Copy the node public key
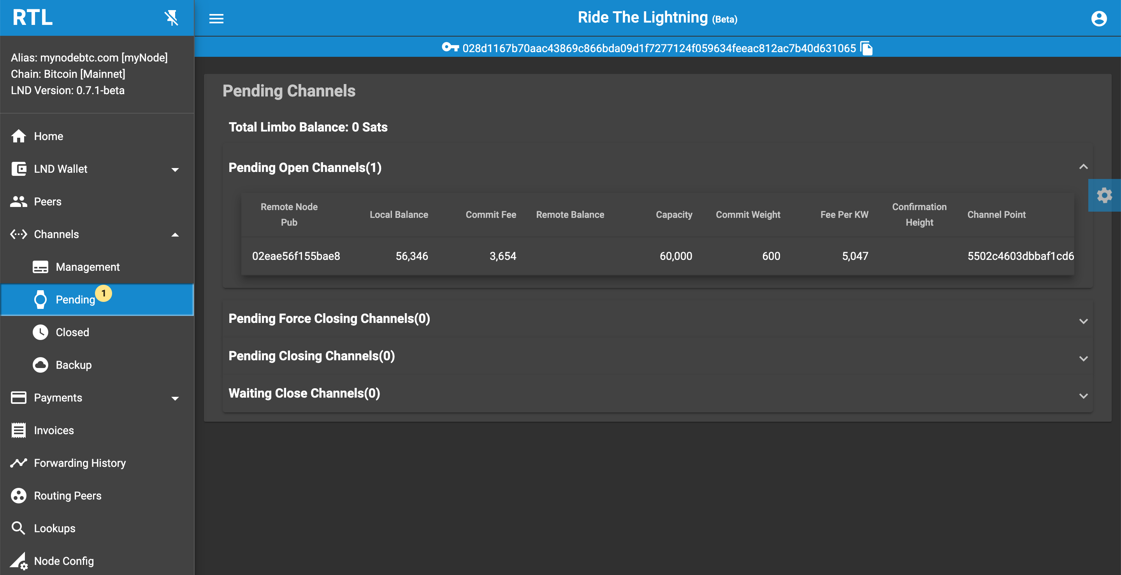This screenshot has width=1121, height=575. click(x=866, y=48)
